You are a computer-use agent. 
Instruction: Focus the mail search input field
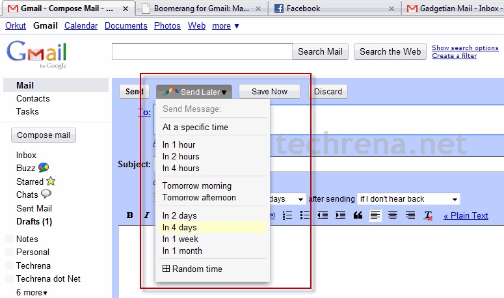point(202,51)
